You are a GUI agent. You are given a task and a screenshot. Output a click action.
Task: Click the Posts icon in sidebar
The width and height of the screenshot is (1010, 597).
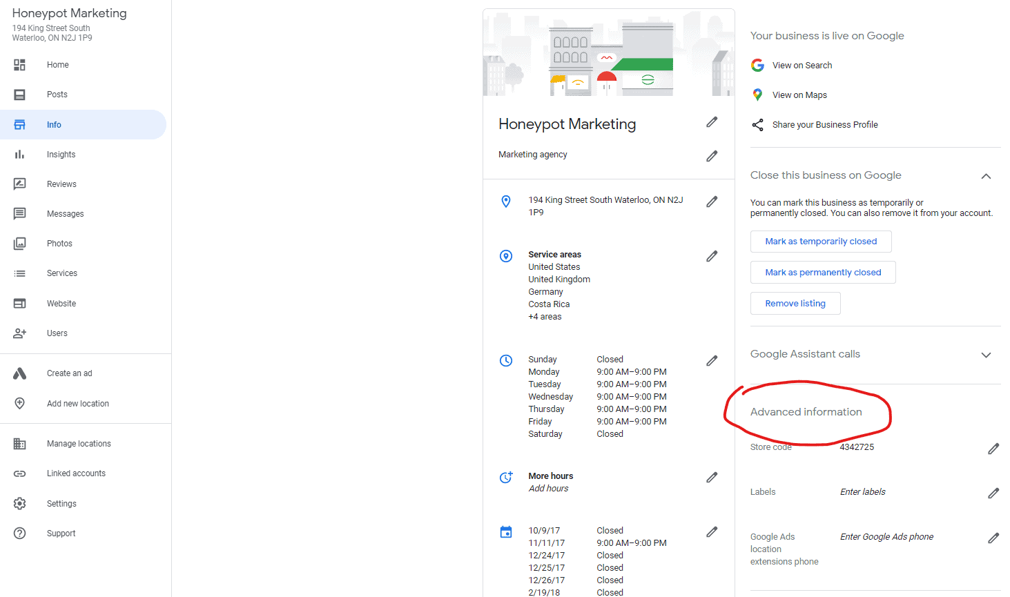[19, 95]
